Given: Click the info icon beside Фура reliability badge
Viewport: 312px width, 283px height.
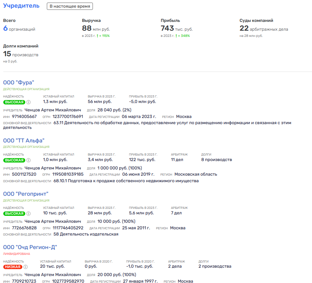Looking at the screenshot, I should pos(29,102).
